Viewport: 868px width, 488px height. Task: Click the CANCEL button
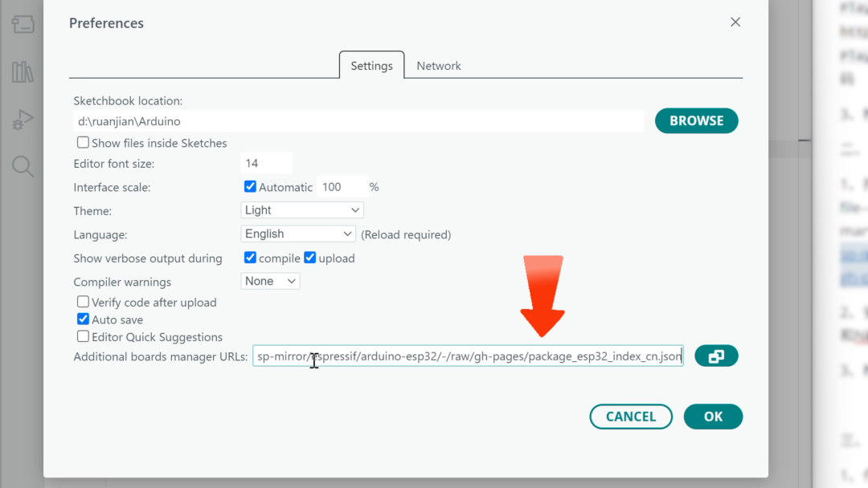pyautogui.click(x=631, y=417)
